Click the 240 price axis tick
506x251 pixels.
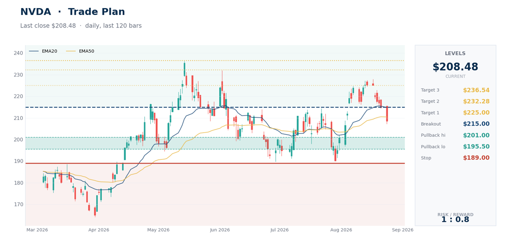pos(18,53)
